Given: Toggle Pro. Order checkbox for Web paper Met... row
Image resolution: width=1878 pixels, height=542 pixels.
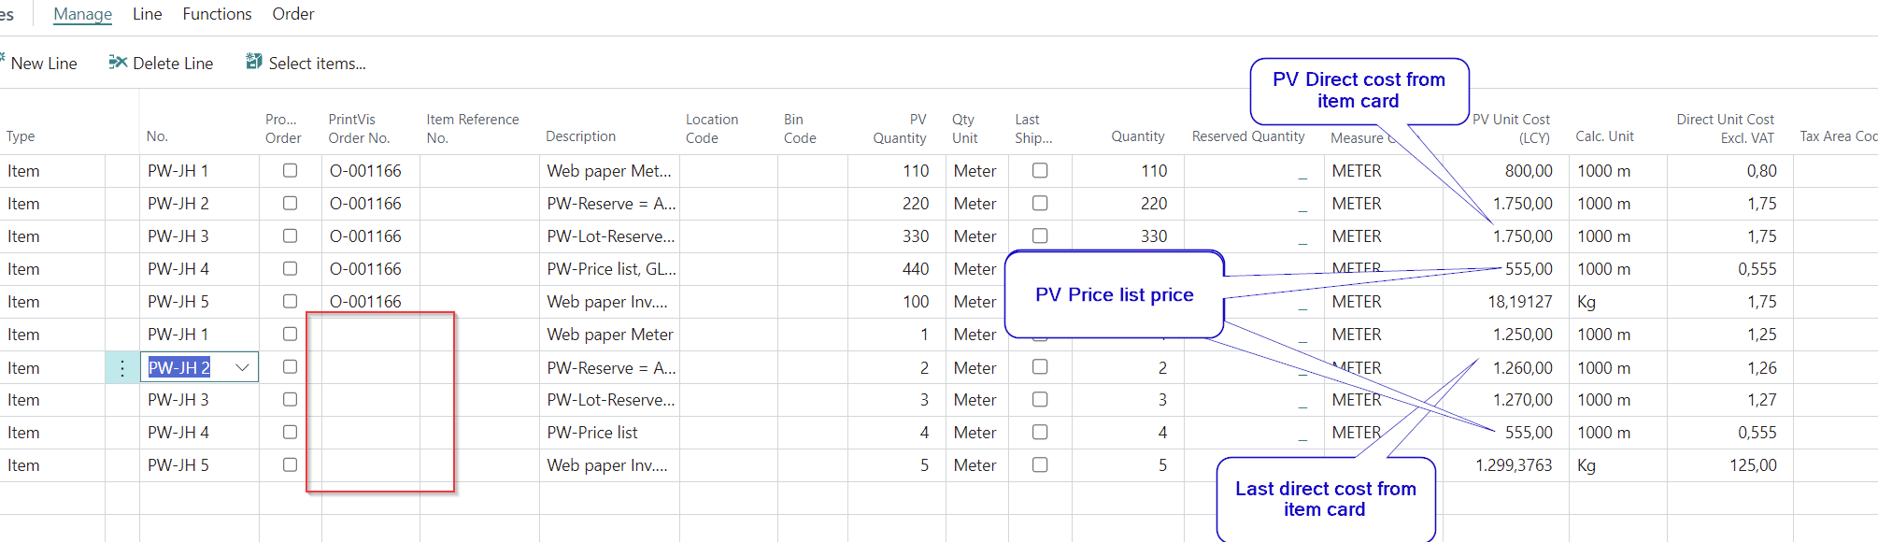Looking at the screenshot, I should (x=290, y=171).
